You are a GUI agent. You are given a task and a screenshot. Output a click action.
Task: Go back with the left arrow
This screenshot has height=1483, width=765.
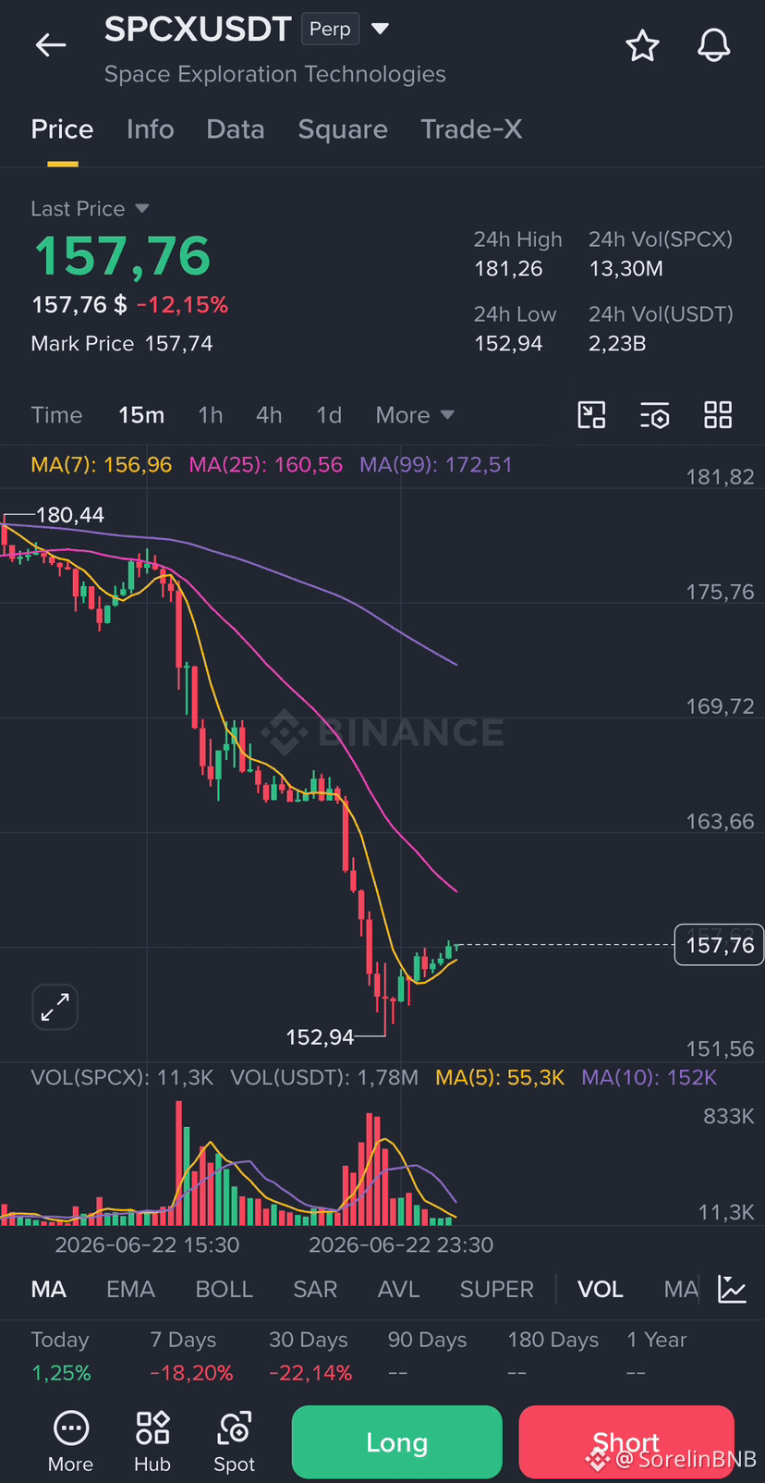51,44
